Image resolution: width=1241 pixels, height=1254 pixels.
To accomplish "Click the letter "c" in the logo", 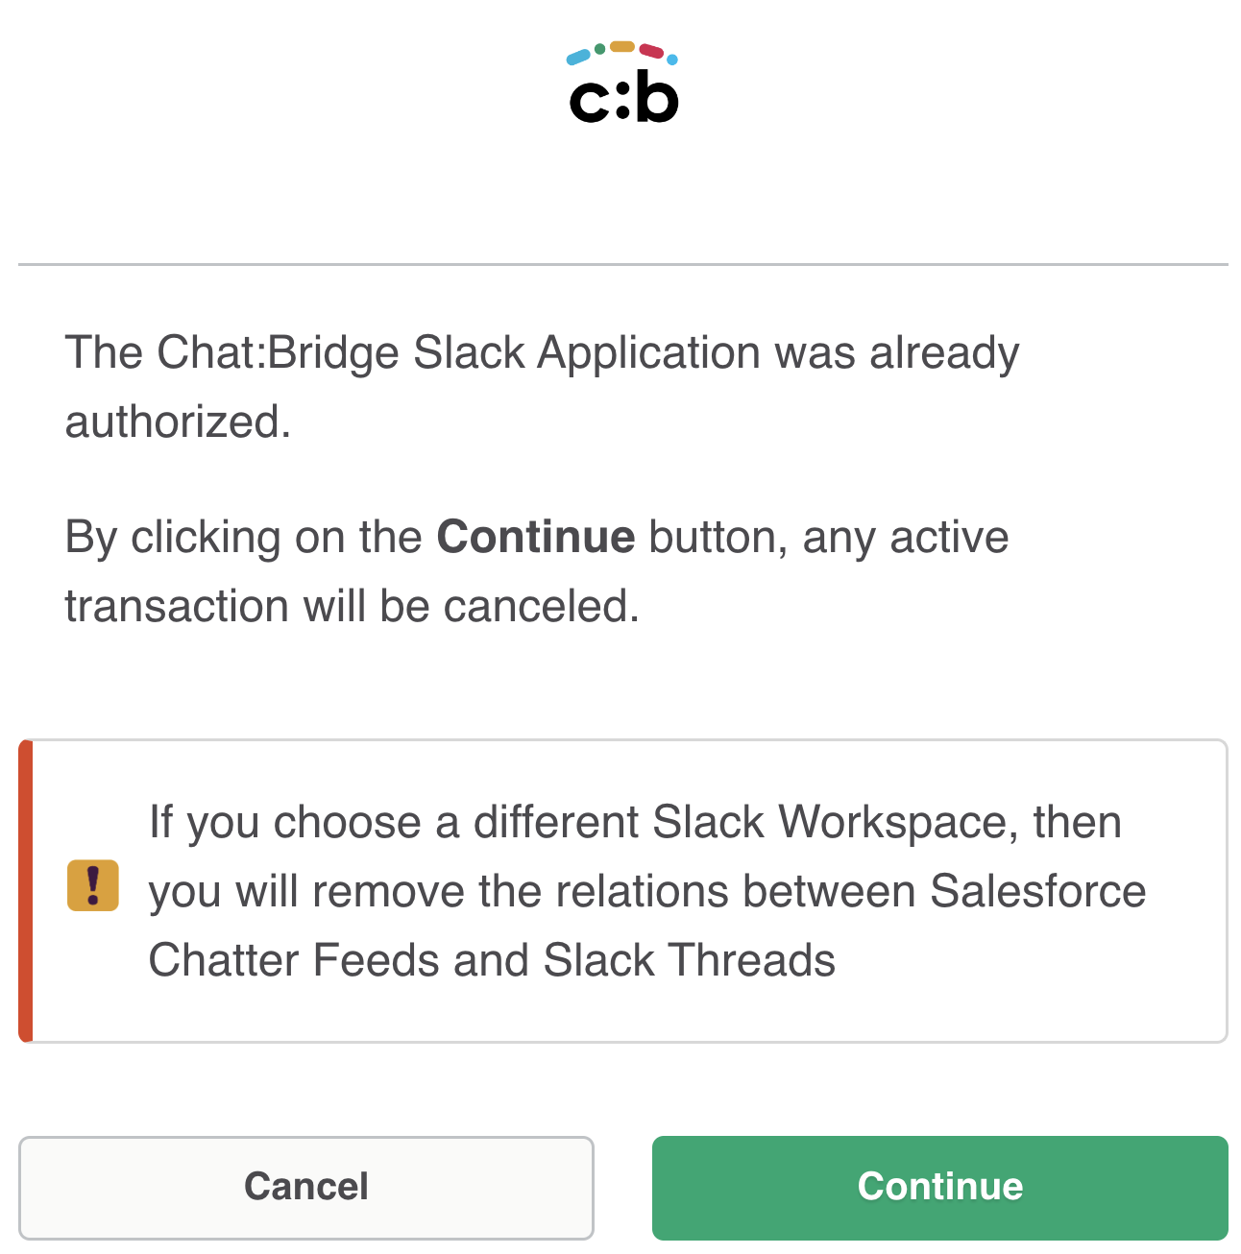I will coord(588,101).
